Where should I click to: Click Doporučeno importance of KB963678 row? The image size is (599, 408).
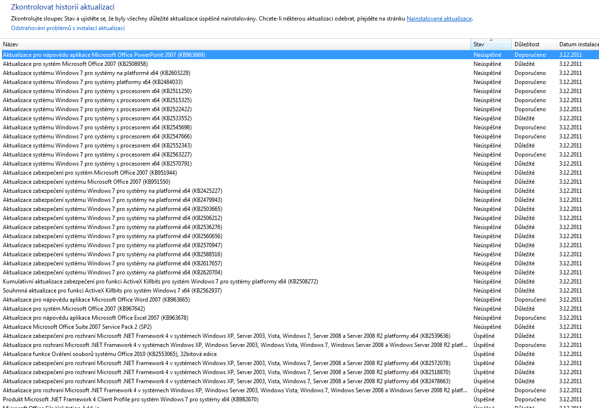point(530,318)
